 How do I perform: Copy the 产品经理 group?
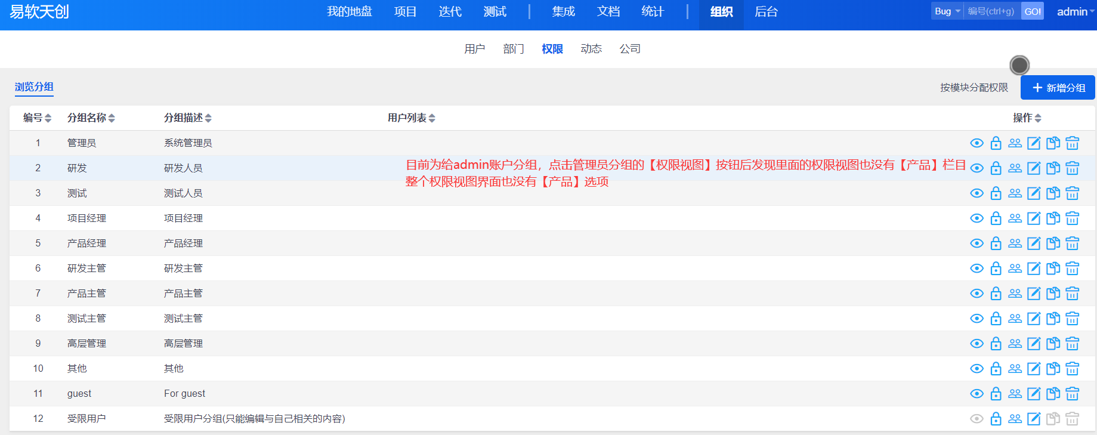1053,243
